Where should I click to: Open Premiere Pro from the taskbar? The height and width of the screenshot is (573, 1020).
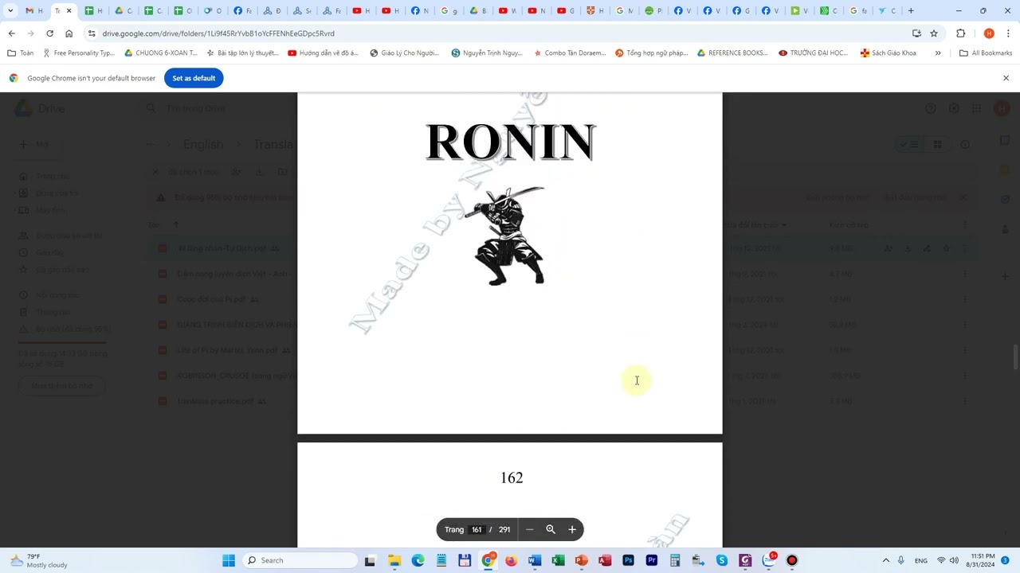click(651, 560)
